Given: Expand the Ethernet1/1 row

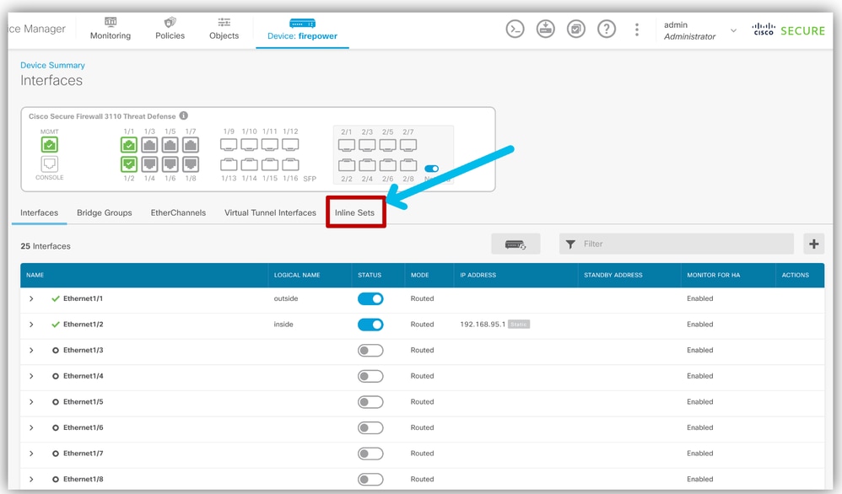Looking at the screenshot, I should (31, 298).
